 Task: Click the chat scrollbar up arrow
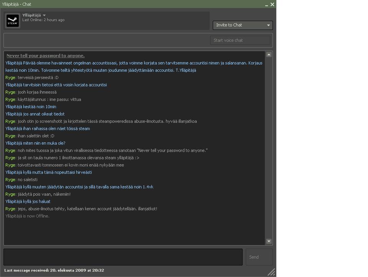269,55
